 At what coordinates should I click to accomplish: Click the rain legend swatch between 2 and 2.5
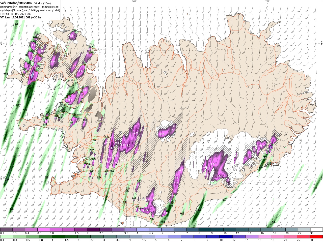click(84, 237)
